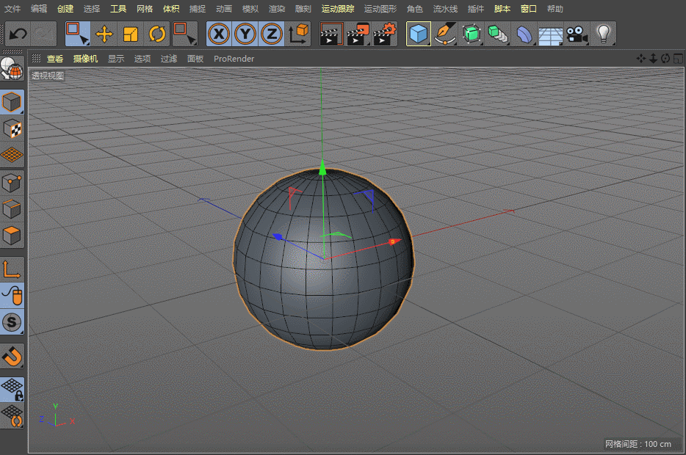Image resolution: width=686 pixels, height=455 pixels.
Task: Click the greyed Redo icon
Action: (x=44, y=34)
